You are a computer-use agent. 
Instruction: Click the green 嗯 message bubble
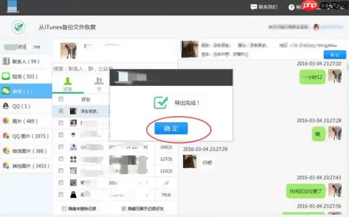pyautogui.click(x=318, y=134)
